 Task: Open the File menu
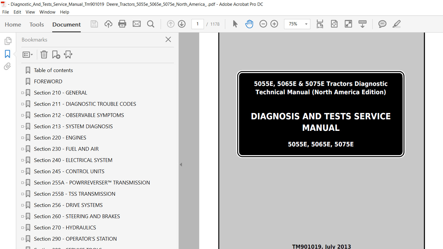(x=5, y=12)
